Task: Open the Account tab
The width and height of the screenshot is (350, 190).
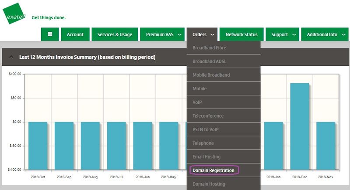Action: coord(75,34)
